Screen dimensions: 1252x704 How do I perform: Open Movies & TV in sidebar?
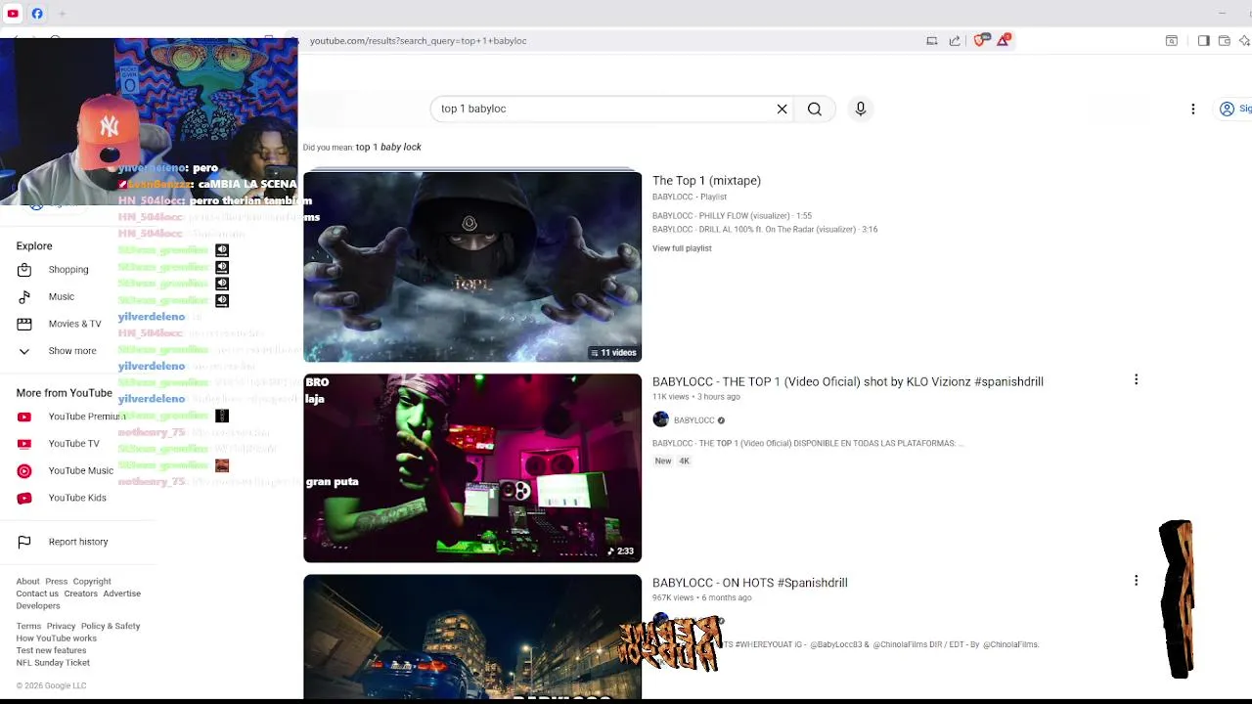[x=74, y=324]
